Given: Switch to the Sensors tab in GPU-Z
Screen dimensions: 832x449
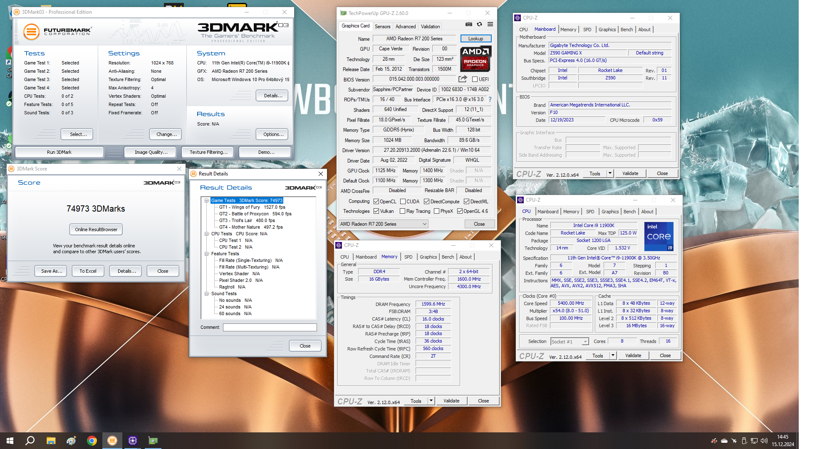Looking at the screenshot, I should [x=382, y=27].
